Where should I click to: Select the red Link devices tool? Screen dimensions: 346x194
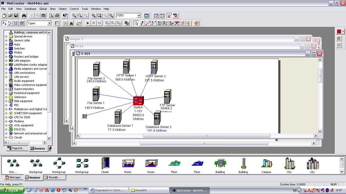(x=148, y=23)
